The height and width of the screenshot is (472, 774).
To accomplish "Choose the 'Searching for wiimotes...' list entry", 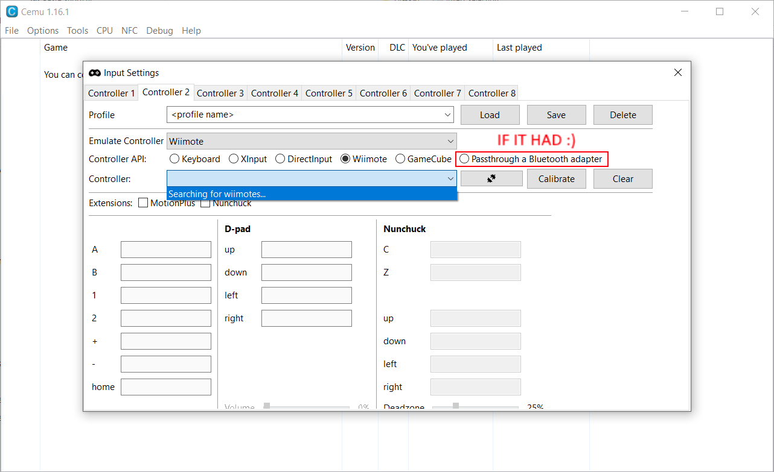I will pos(312,194).
